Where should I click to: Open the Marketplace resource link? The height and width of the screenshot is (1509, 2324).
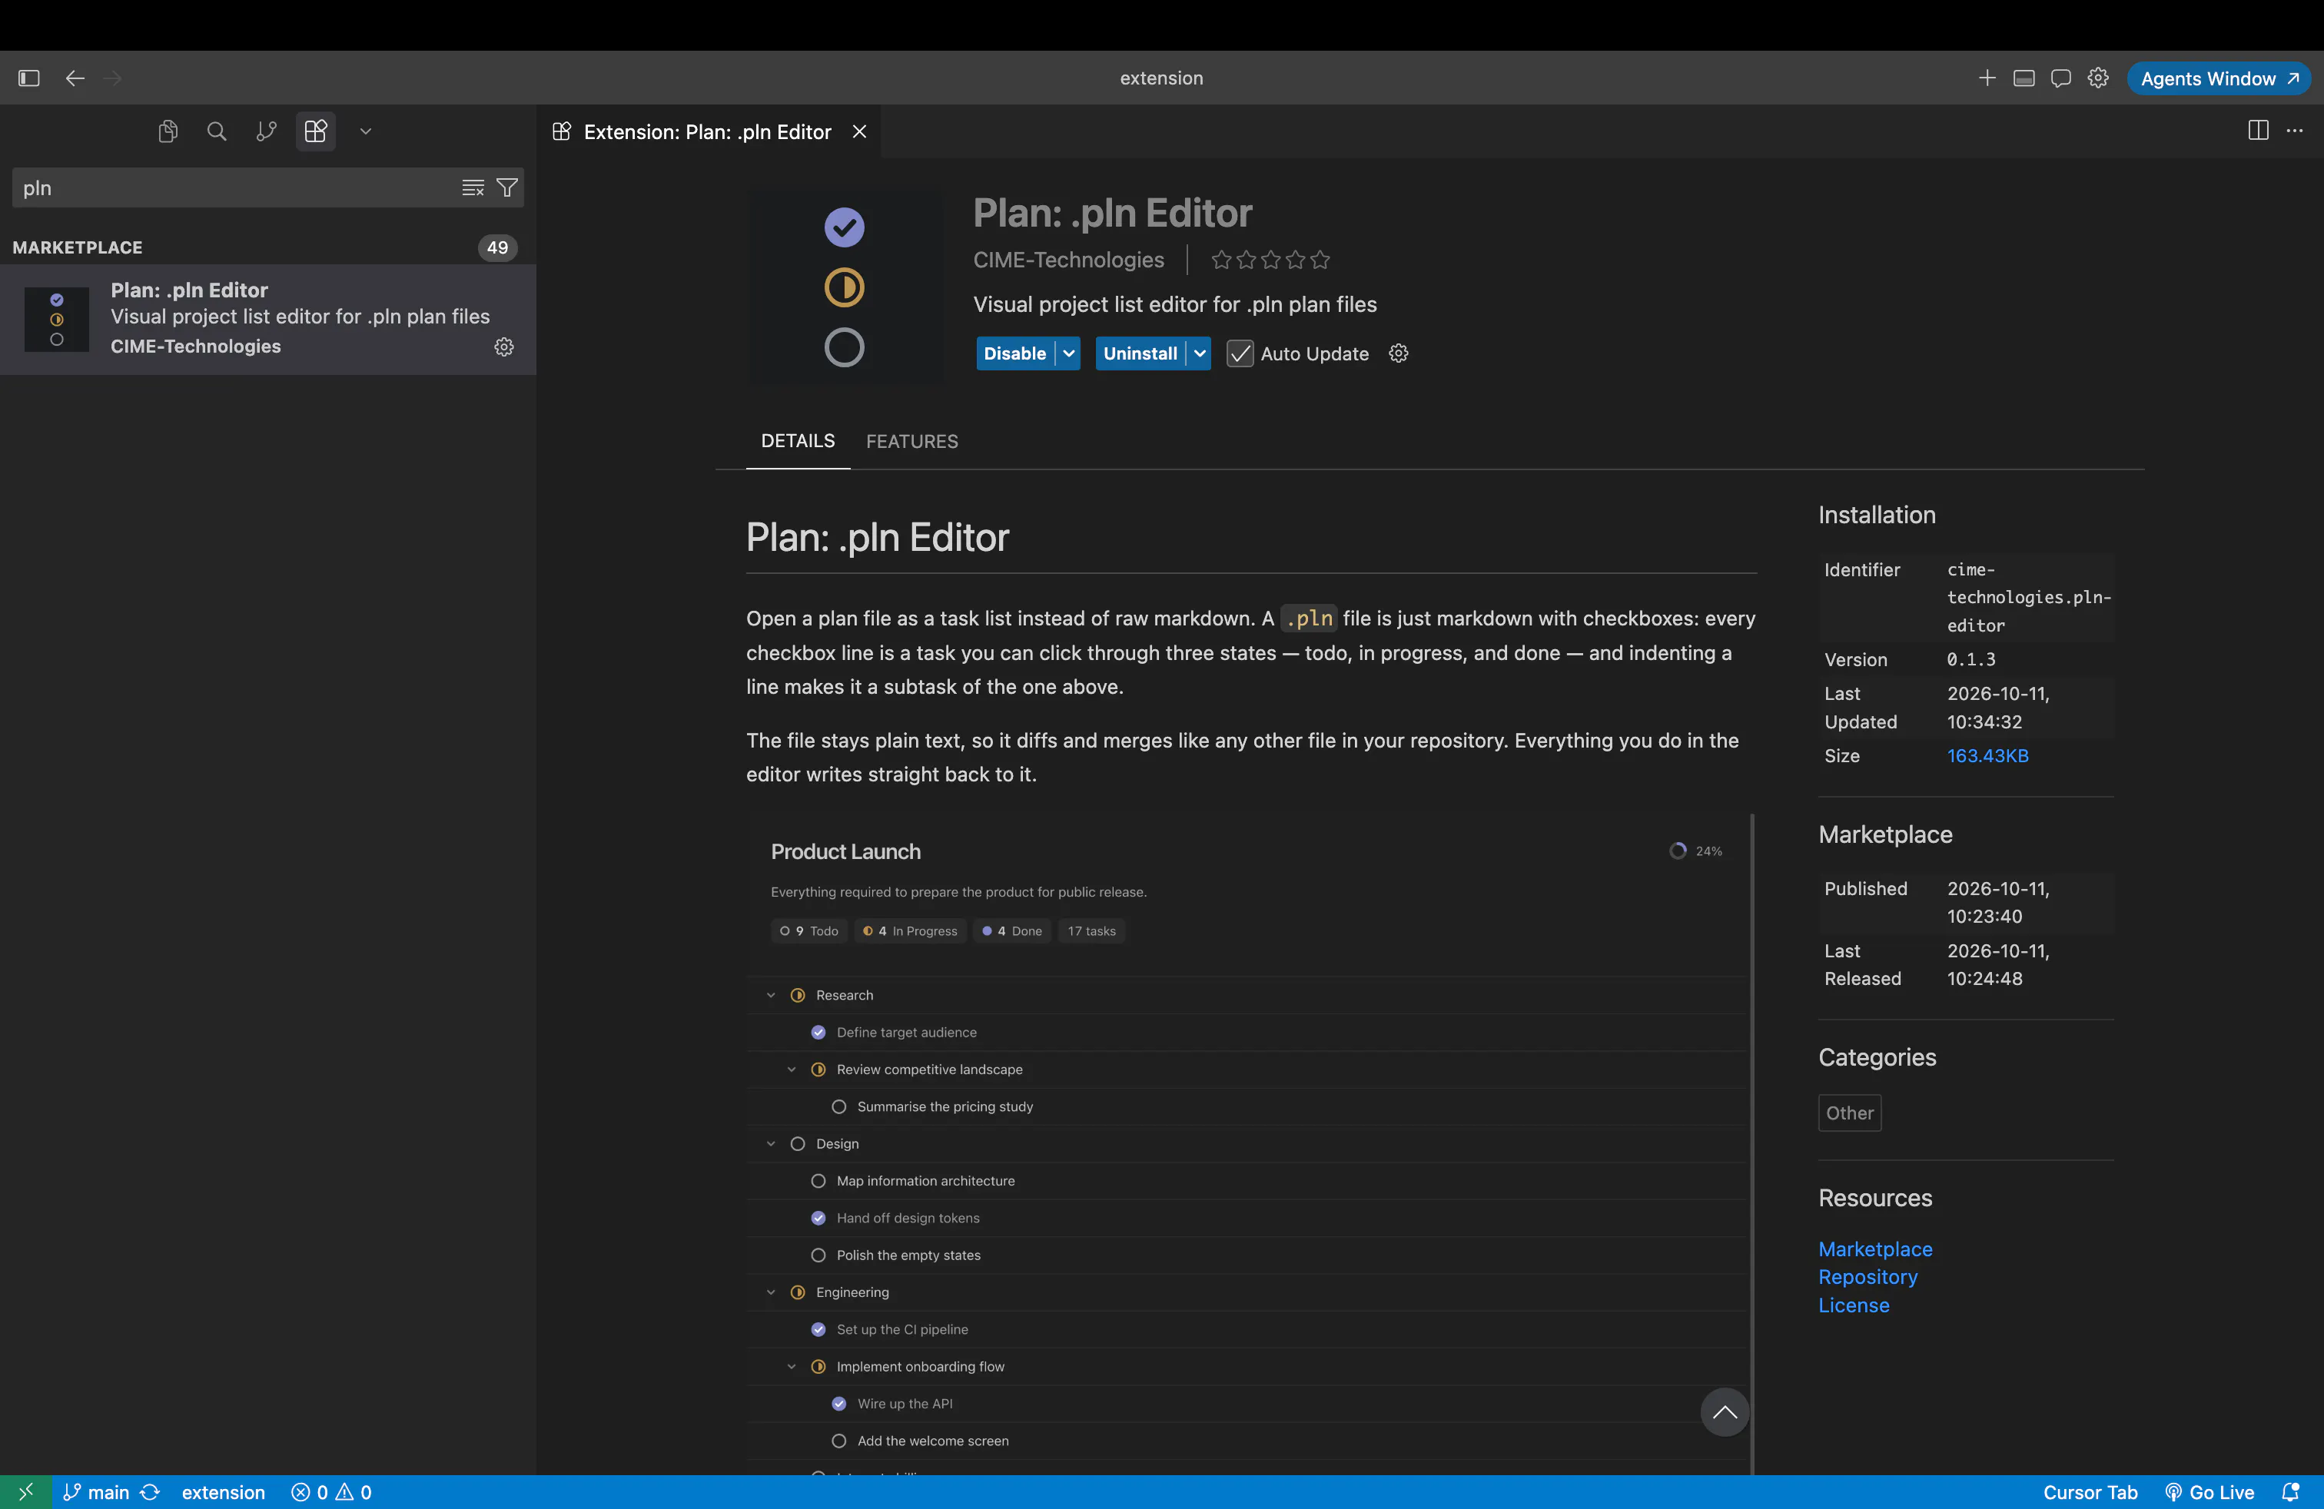(1875, 1249)
